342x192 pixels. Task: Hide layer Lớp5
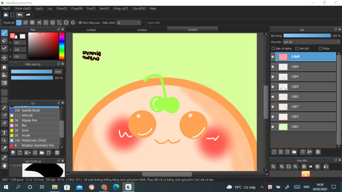[273, 87]
